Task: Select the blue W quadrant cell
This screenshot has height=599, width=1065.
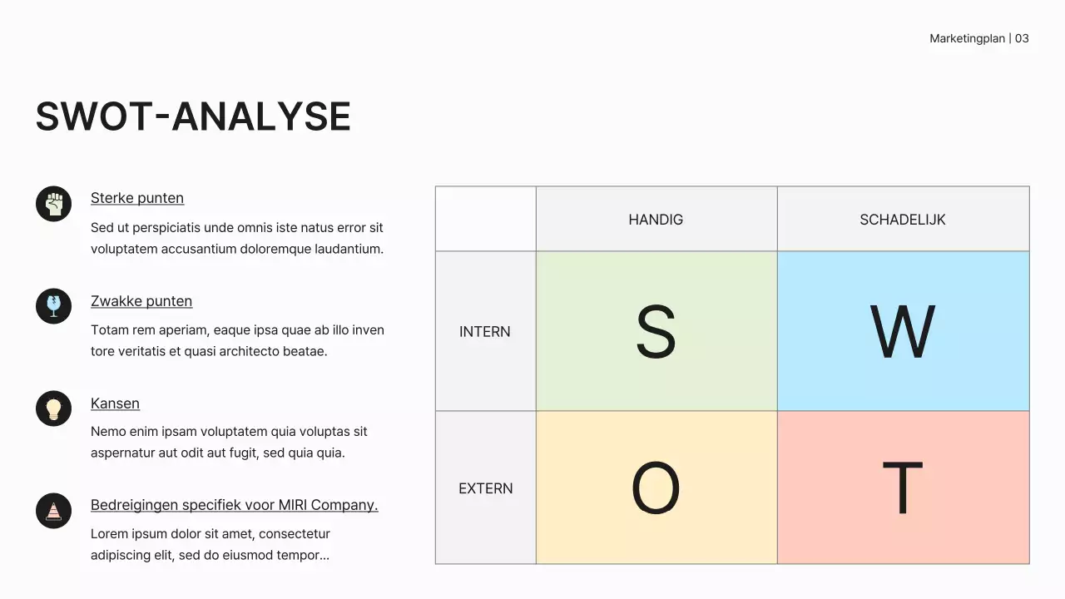Action: 903,331
